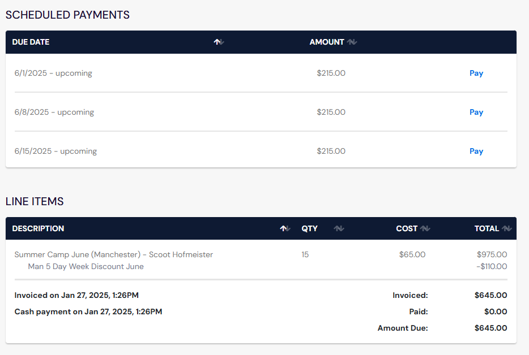Select the Invoiced on Jan 27 entry
The image size is (529, 355).
76,295
